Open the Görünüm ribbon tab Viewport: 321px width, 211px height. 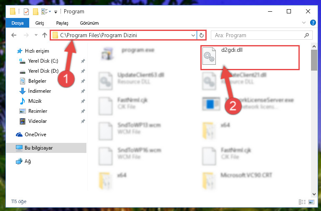tap(89, 23)
